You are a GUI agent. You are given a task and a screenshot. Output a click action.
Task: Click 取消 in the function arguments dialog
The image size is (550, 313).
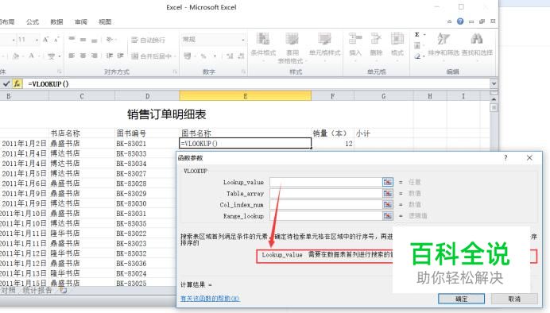point(514,299)
